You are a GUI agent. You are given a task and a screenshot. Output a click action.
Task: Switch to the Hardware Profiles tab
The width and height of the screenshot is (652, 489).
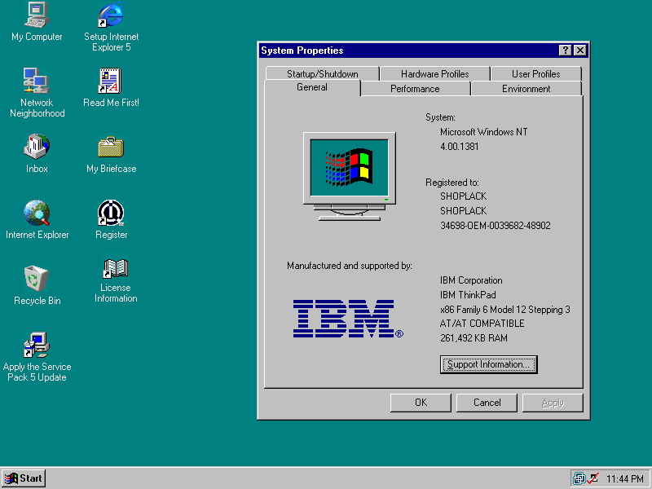pos(434,73)
